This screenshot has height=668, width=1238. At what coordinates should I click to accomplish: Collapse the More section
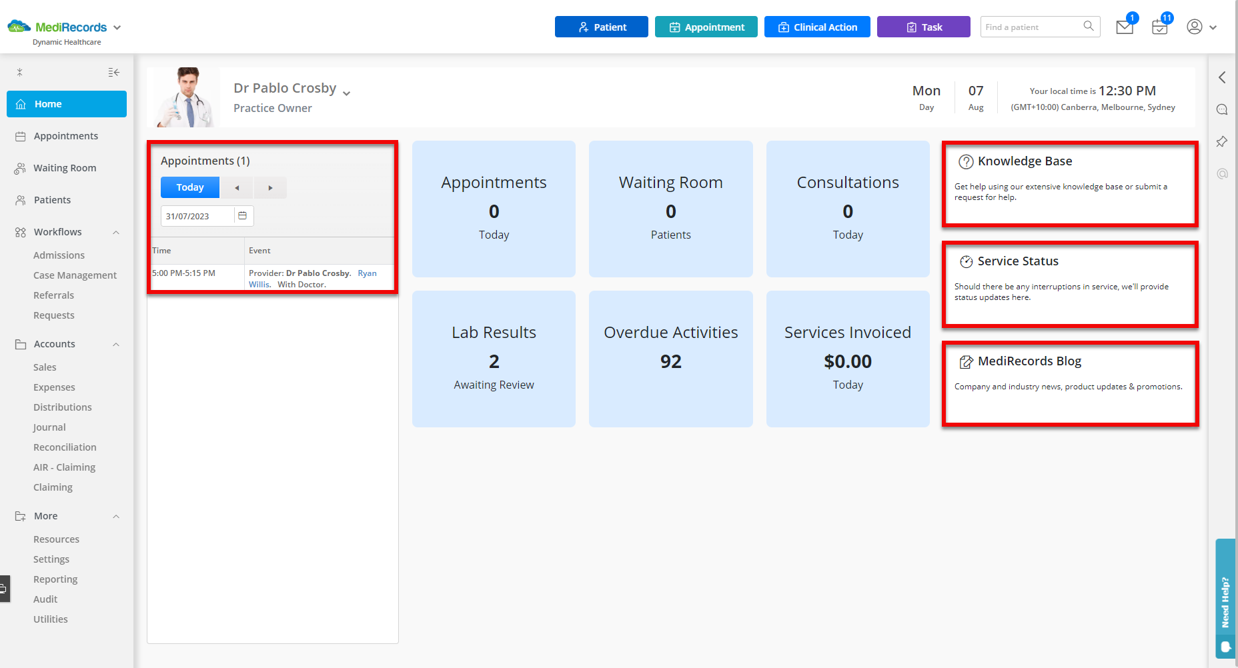[116, 517]
